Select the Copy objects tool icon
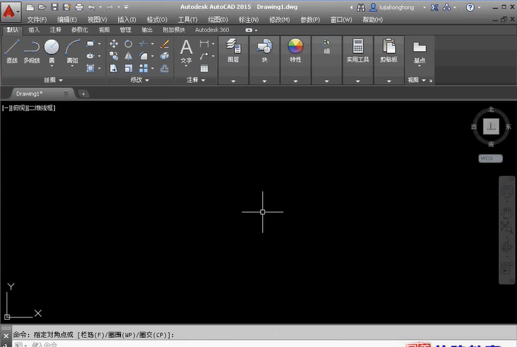The image size is (517, 347). pos(114,56)
